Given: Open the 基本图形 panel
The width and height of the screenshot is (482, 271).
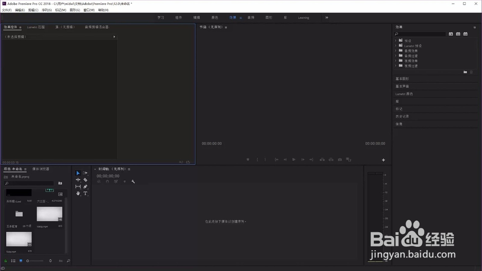Looking at the screenshot, I should click(x=402, y=79).
